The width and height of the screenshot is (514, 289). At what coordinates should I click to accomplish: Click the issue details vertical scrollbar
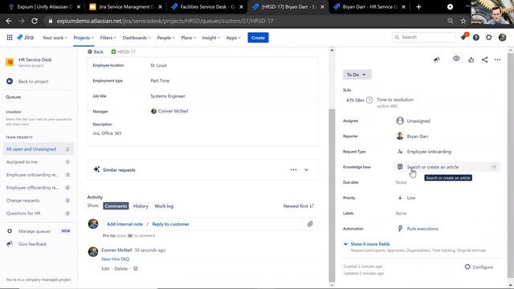click(332, 195)
